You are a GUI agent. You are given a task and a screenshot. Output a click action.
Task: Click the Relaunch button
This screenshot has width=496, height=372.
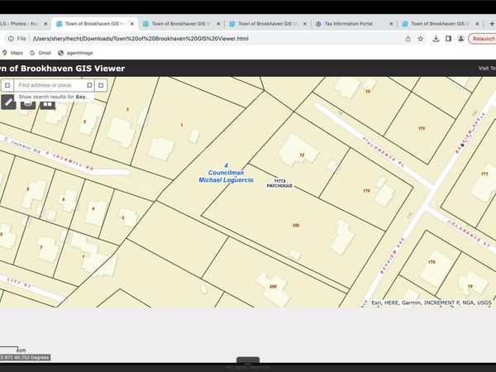482,38
